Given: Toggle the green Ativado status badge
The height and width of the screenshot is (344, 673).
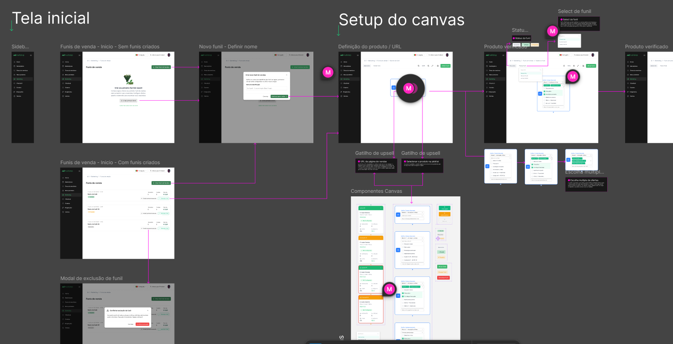Looking at the screenshot, I should coord(526,45).
